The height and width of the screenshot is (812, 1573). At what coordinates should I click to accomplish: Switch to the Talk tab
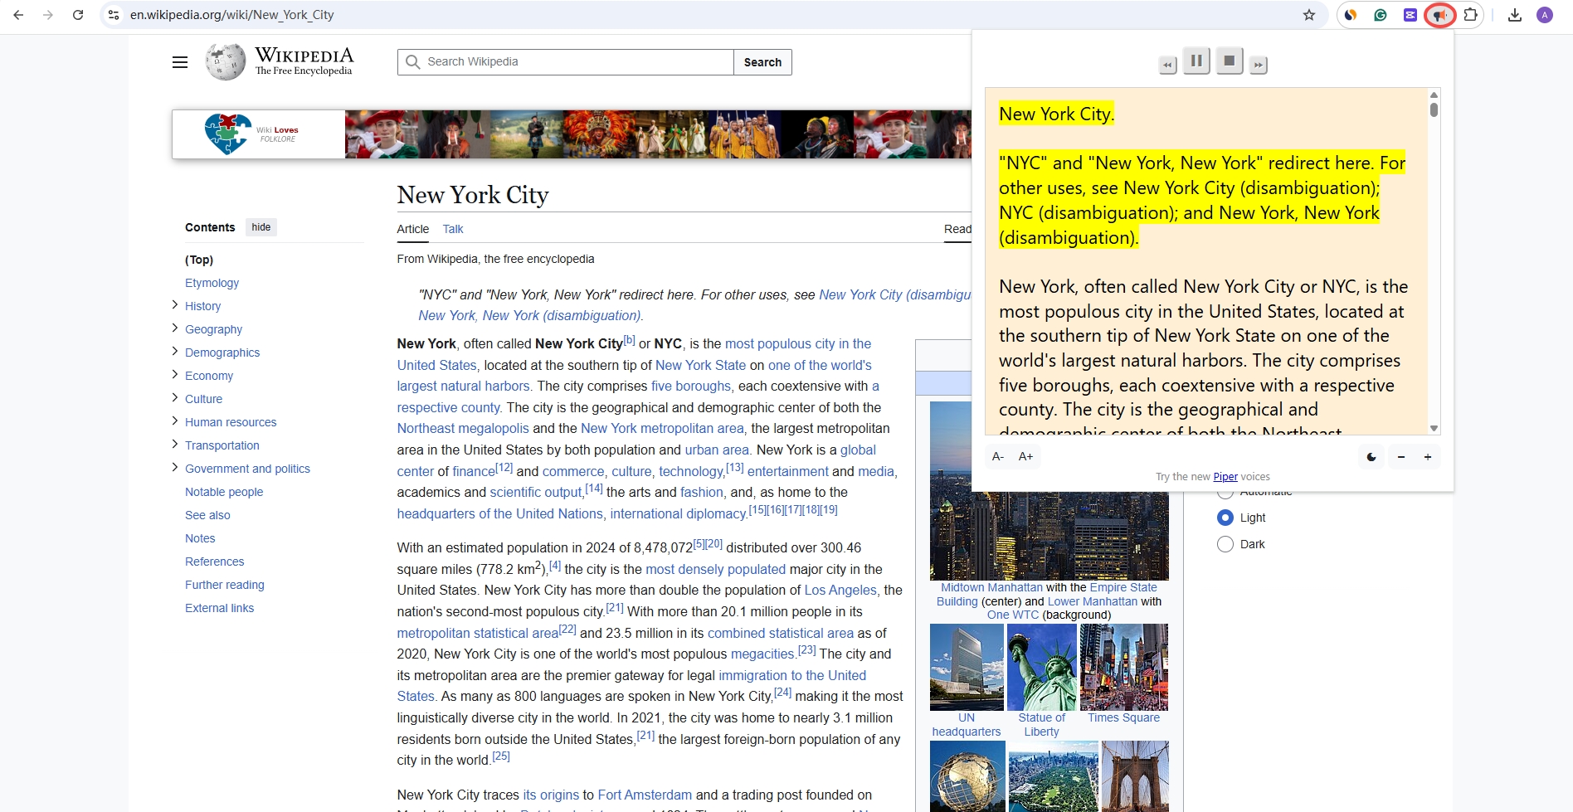453,229
